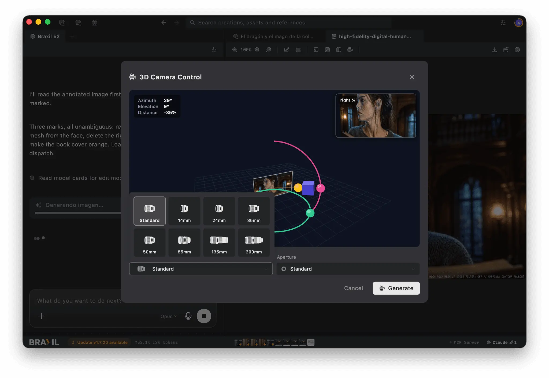Go forward with the right arrow

(x=177, y=23)
